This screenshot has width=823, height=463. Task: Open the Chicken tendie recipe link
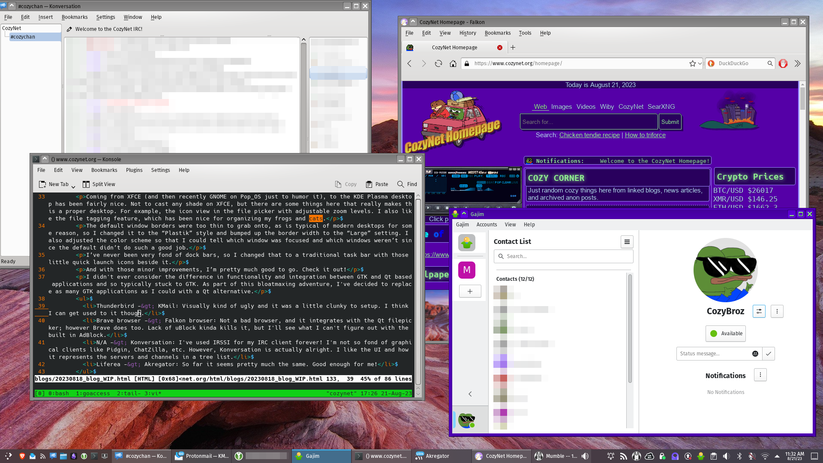pyautogui.click(x=589, y=135)
